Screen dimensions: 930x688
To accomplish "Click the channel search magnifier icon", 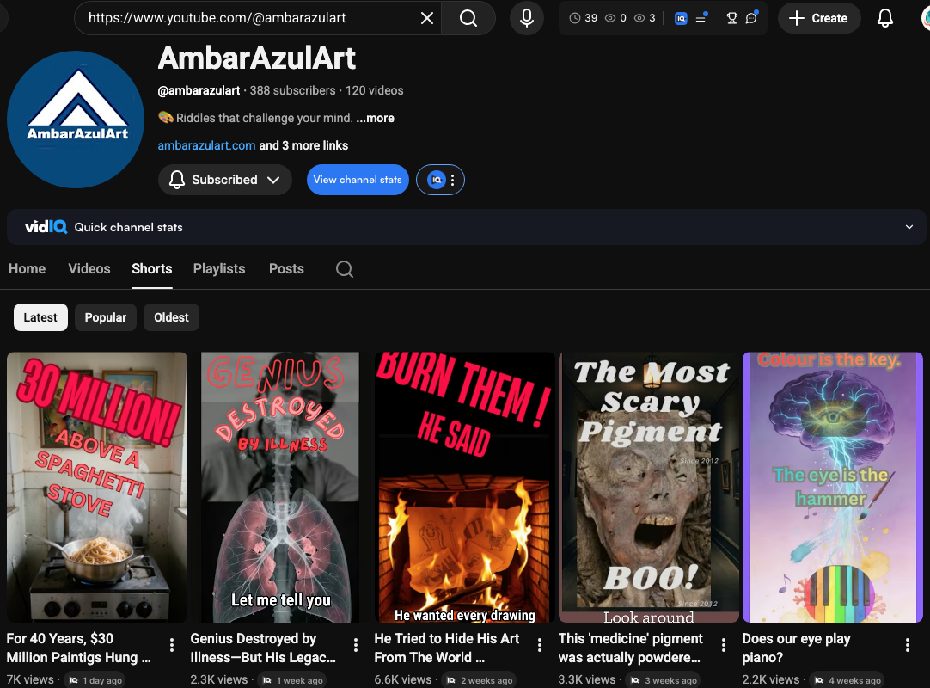I will pyautogui.click(x=345, y=269).
